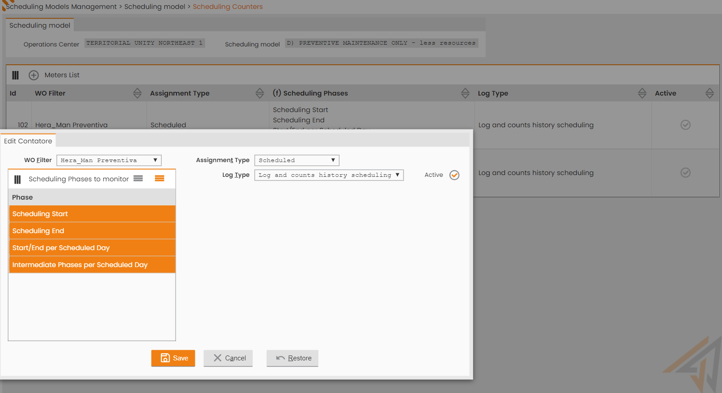Toggle Active check on row 102
The width and height of the screenshot is (722, 393).
[x=685, y=125]
